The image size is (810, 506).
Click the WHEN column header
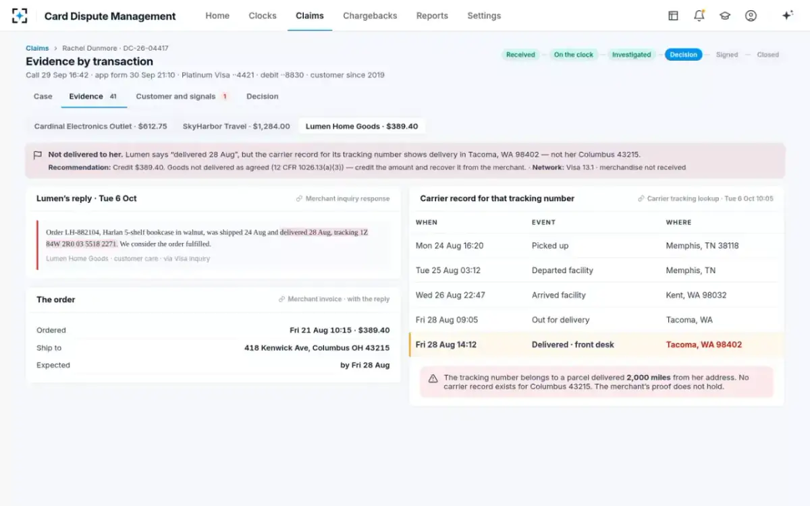[427, 223]
